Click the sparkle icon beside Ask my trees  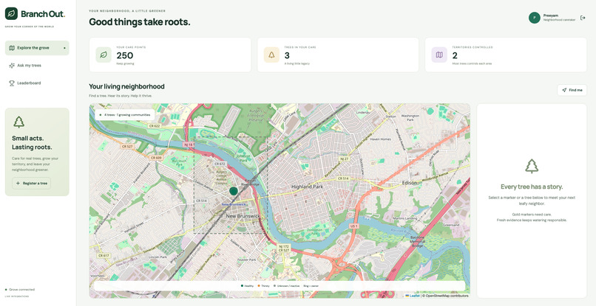pyautogui.click(x=12, y=66)
